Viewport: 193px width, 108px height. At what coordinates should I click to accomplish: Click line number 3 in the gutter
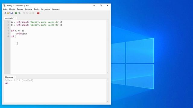coord(8,28)
